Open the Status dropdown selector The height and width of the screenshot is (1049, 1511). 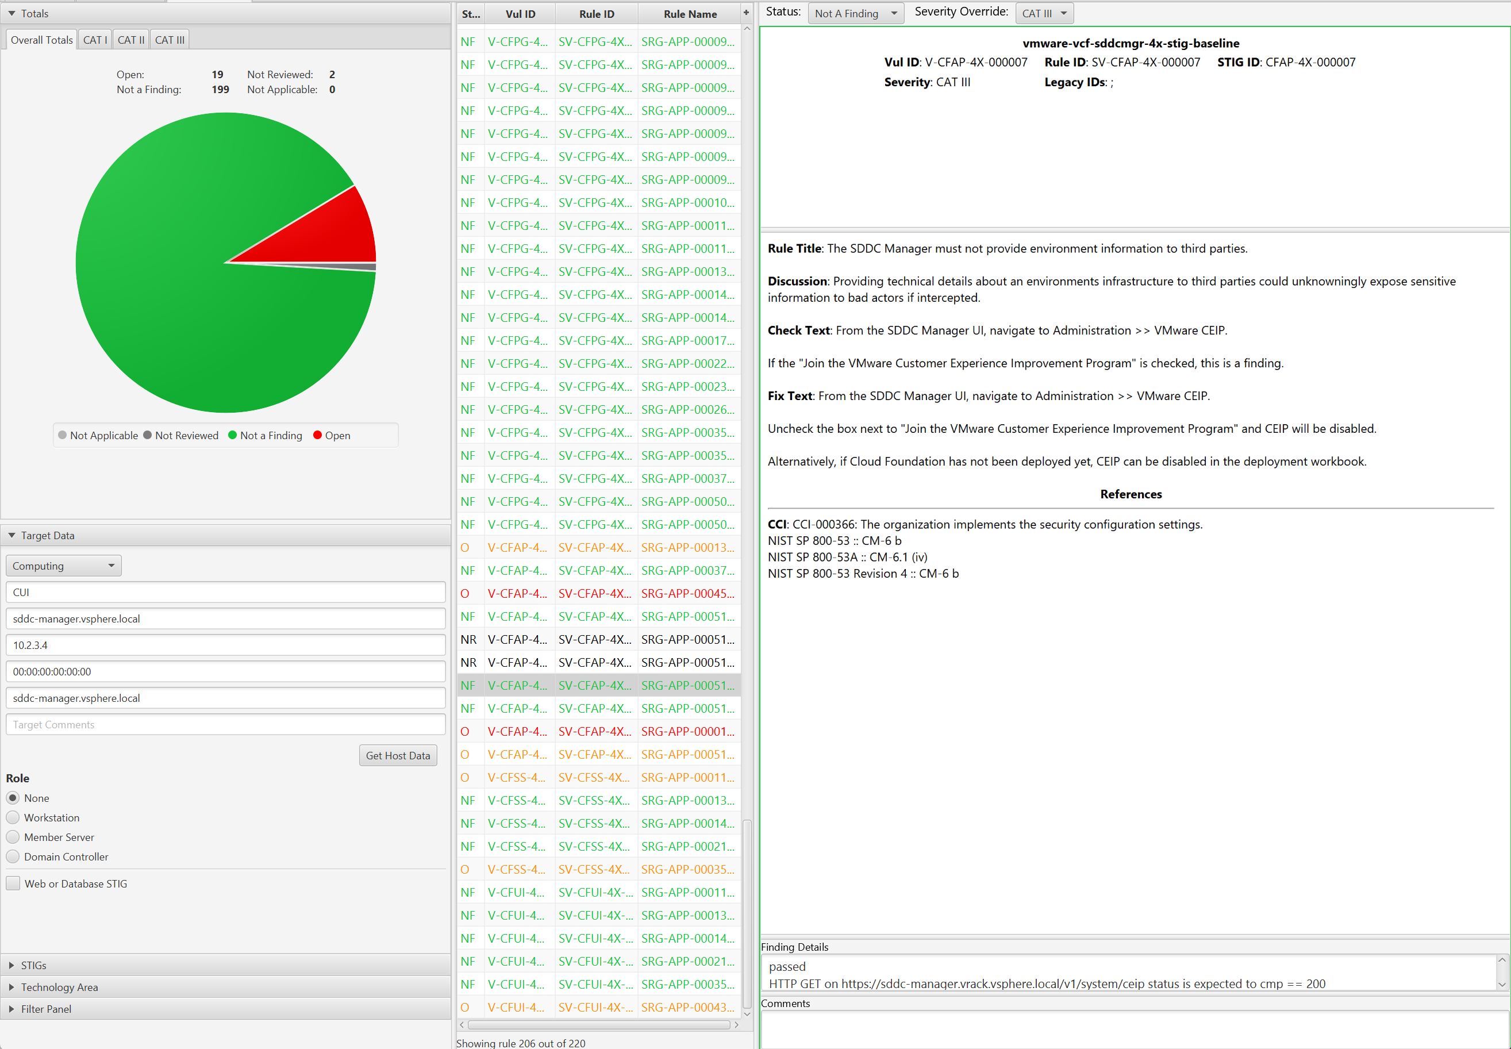[854, 13]
